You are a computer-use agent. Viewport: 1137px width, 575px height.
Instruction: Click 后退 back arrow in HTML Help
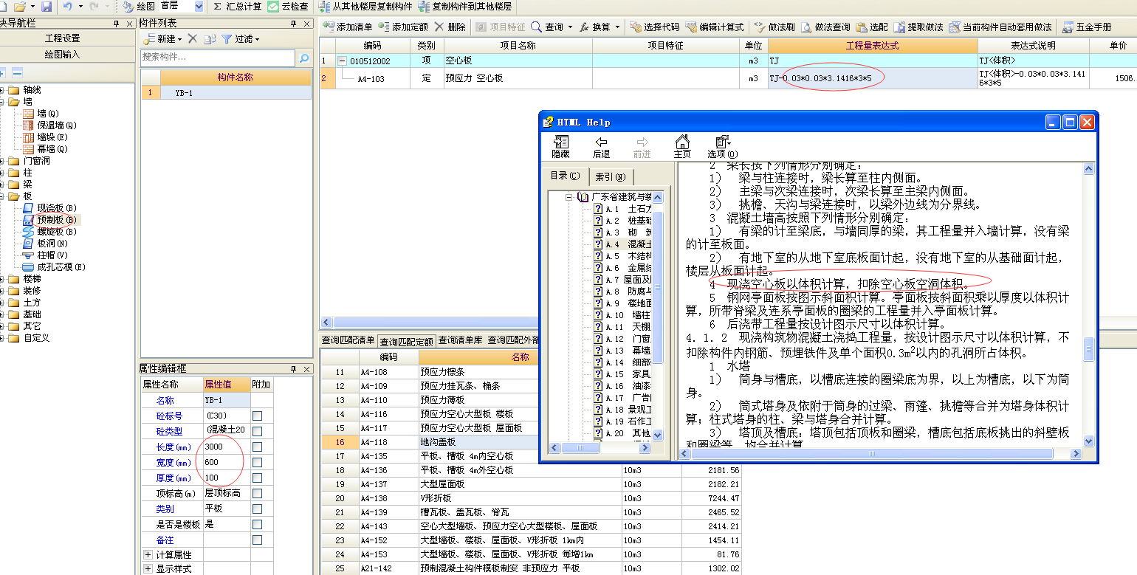[601, 142]
